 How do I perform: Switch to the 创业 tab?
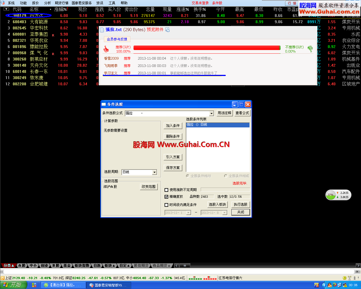click(45, 266)
